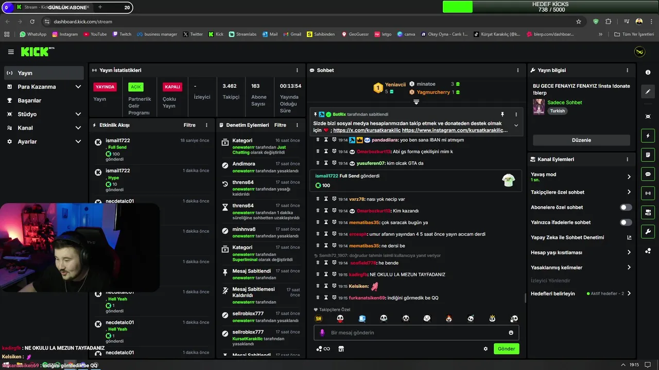Open the Takipçilere özel sohbet options
The image size is (659, 370).
point(581,192)
